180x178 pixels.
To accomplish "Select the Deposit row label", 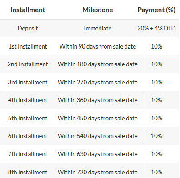I will tap(28, 28).
